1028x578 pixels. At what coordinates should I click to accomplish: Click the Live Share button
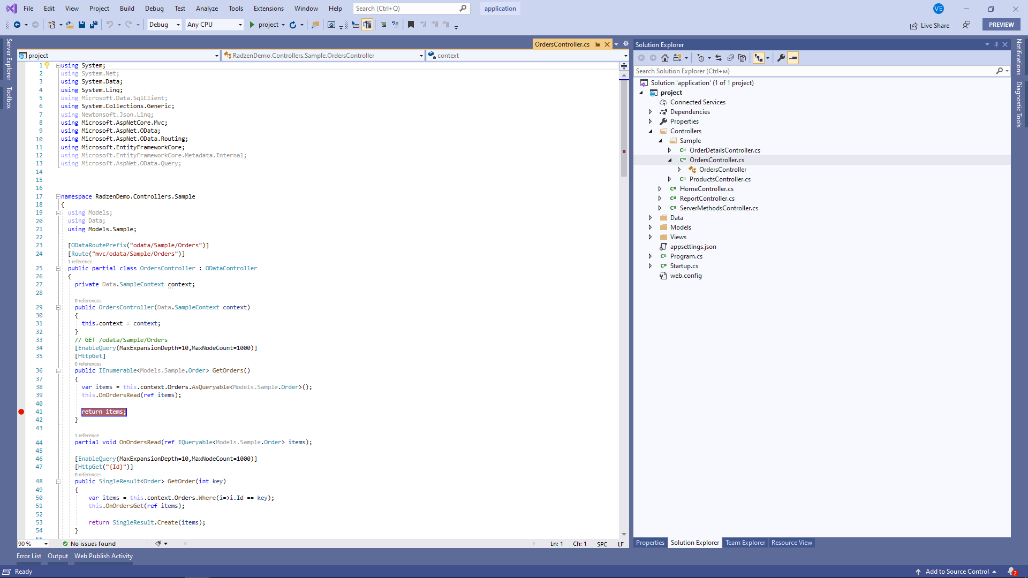point(929,25)
